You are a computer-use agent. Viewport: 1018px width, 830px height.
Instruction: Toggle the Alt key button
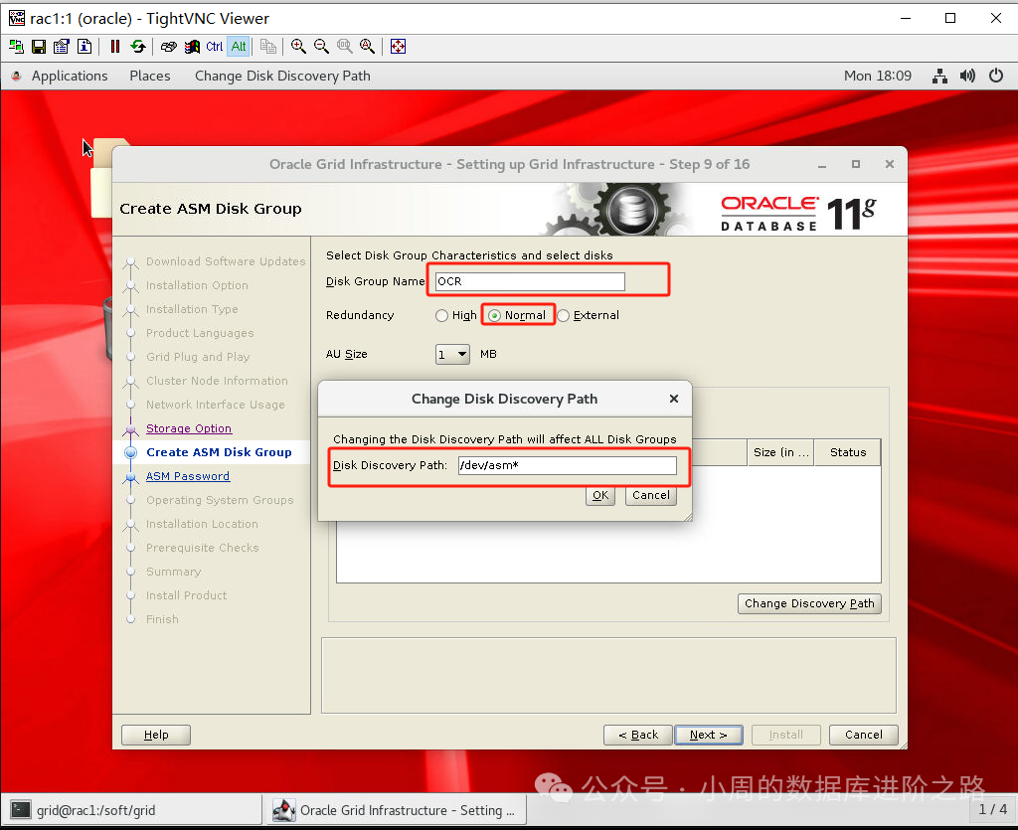click(239, 46)
